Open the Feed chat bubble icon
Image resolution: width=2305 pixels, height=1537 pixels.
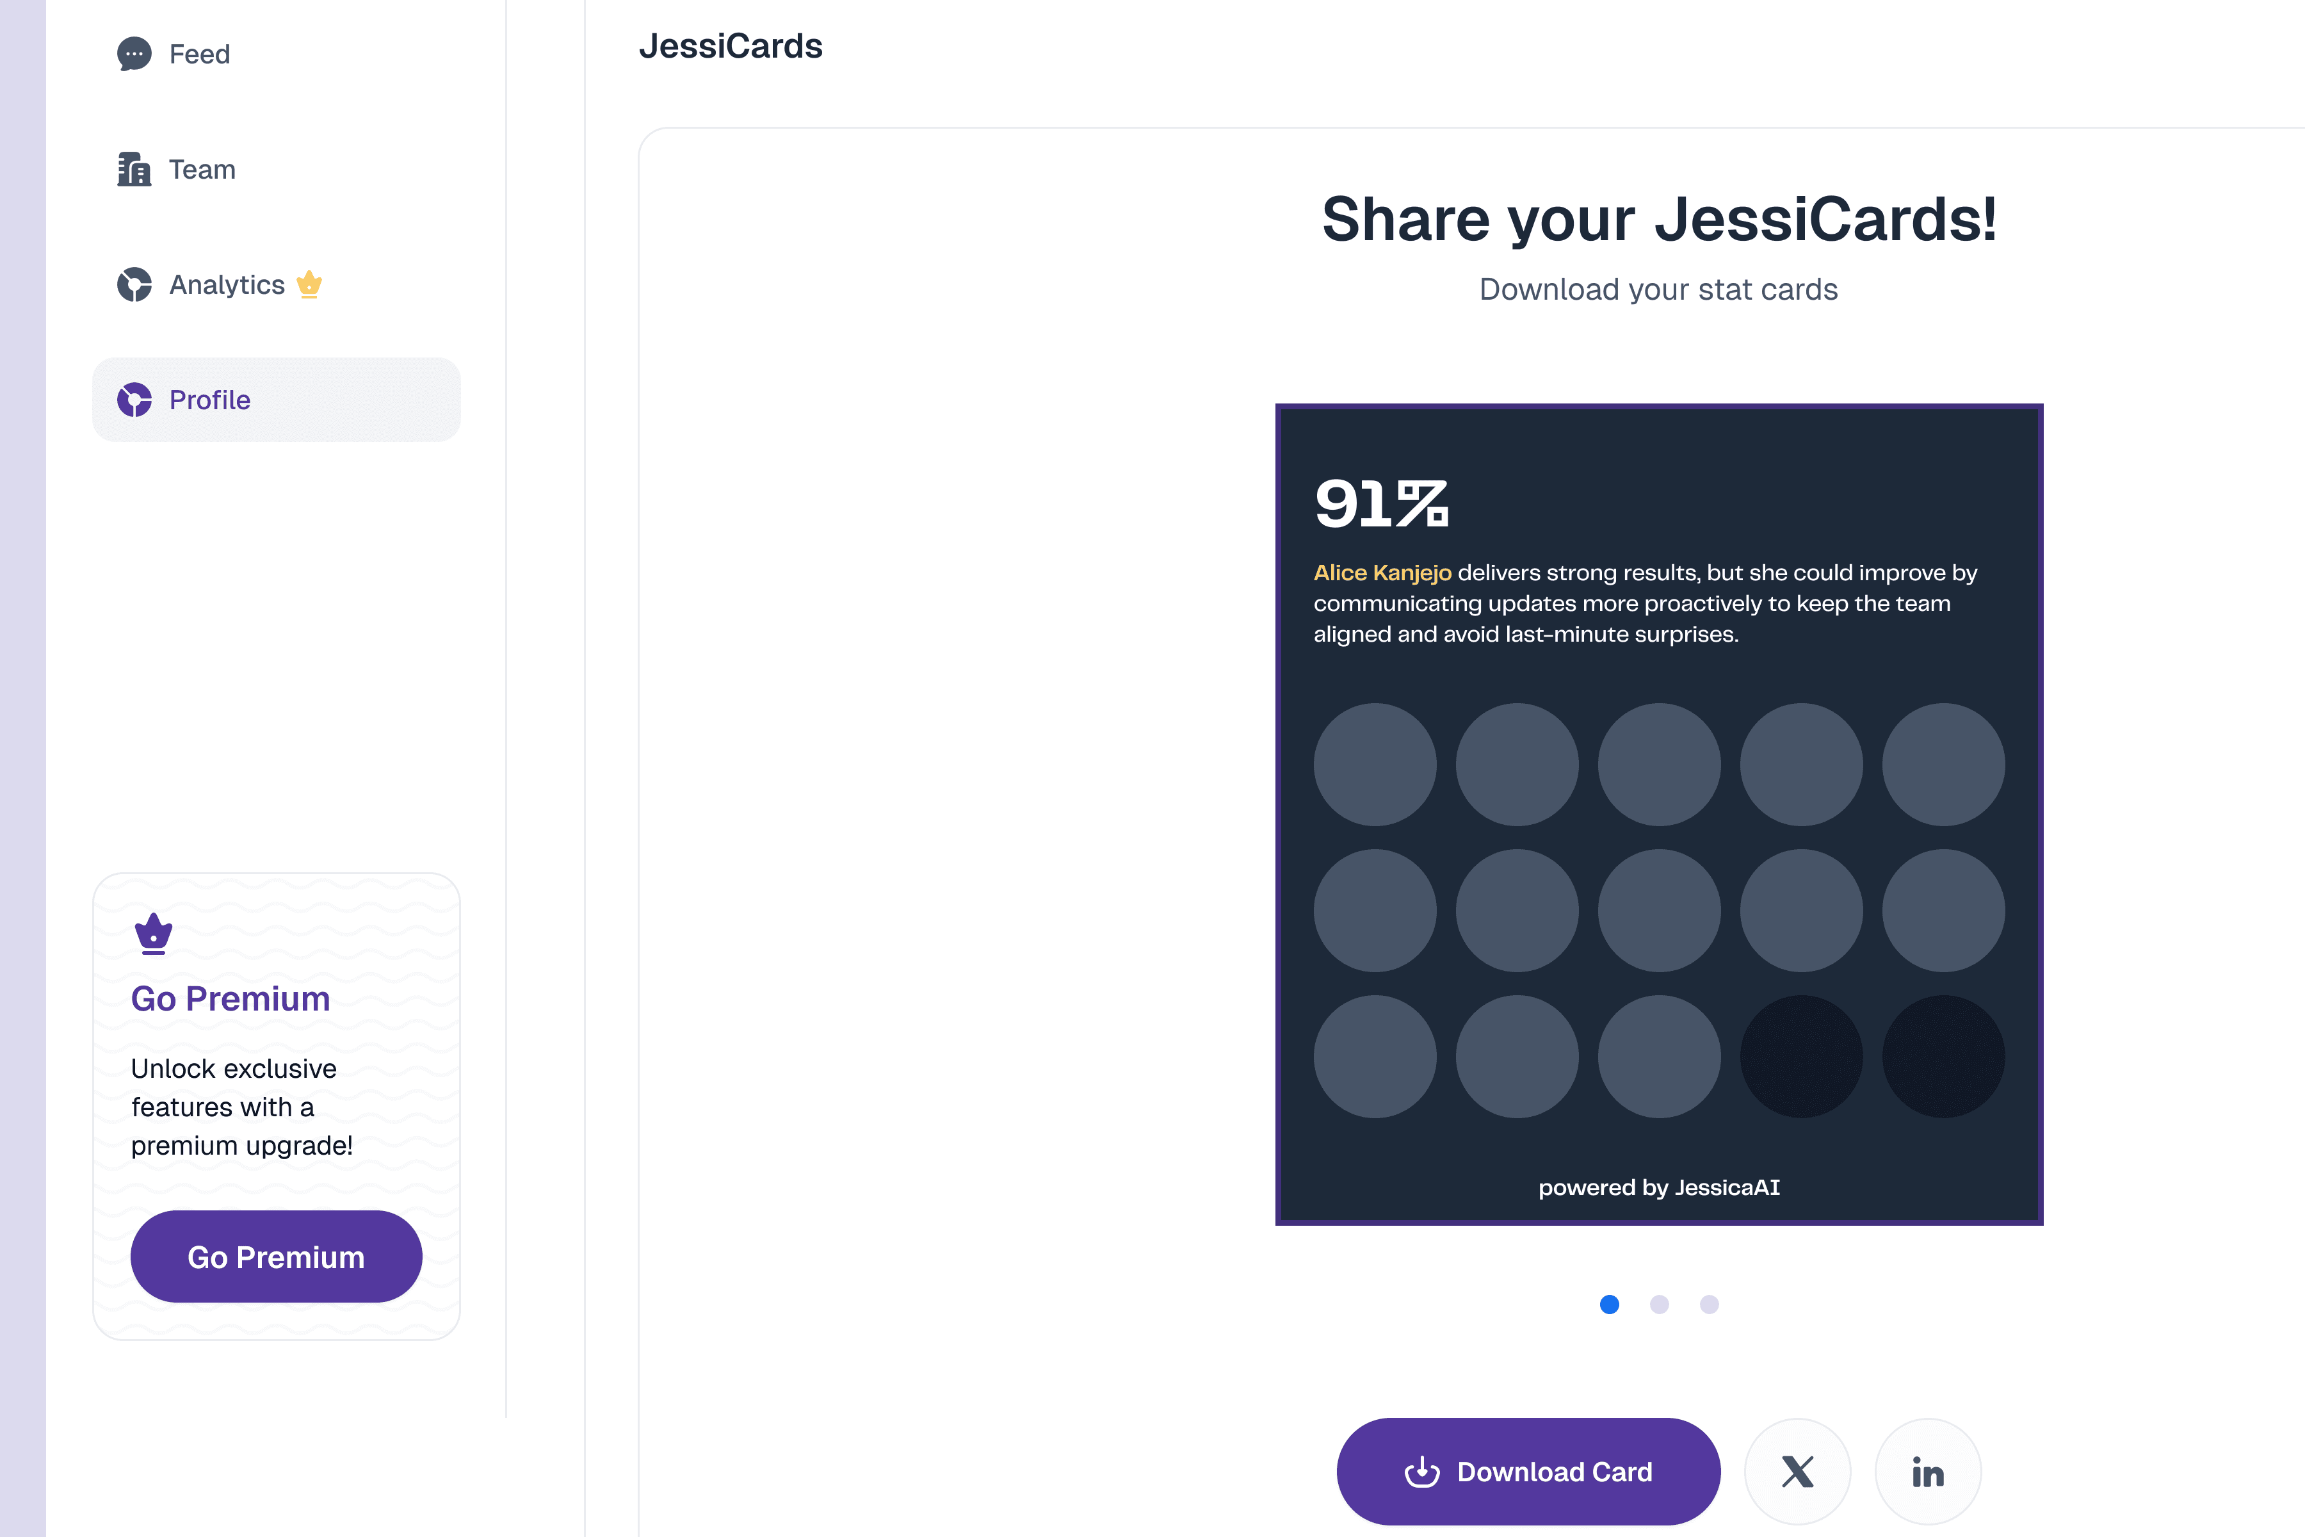(134, 54)
